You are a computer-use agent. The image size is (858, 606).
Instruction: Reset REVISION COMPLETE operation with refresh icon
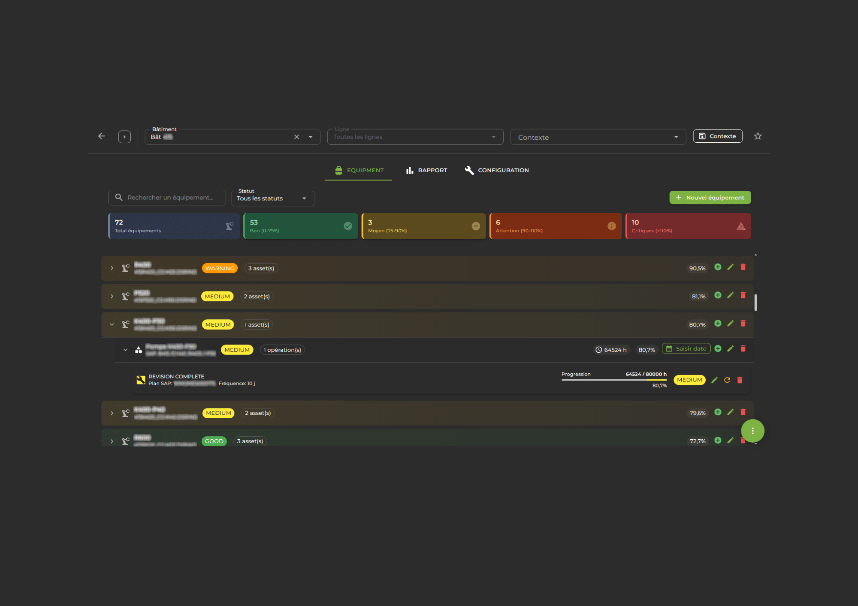[x=727, y=380]
